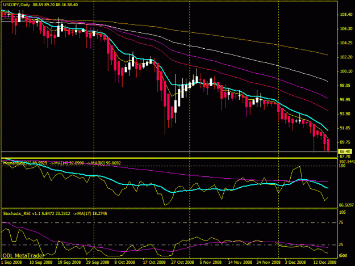
Task: Click the 12 Dec 2008 date label
Action: coord(325,263)
